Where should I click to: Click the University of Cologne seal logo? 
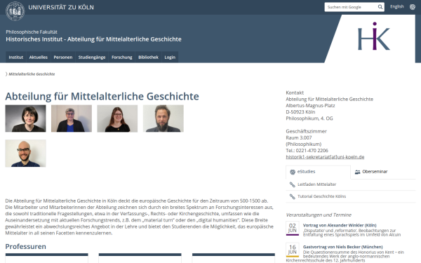(x=15, y=11)
